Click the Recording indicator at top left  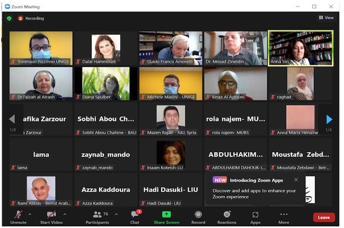[x=31, y=18]
